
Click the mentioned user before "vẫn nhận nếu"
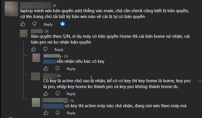point(50,62)
